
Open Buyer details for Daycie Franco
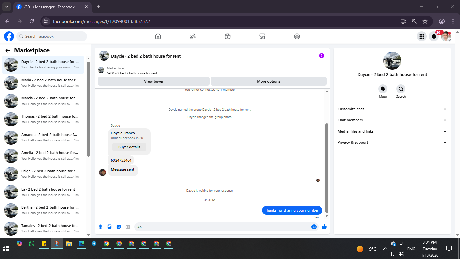[x=129, y=147]
